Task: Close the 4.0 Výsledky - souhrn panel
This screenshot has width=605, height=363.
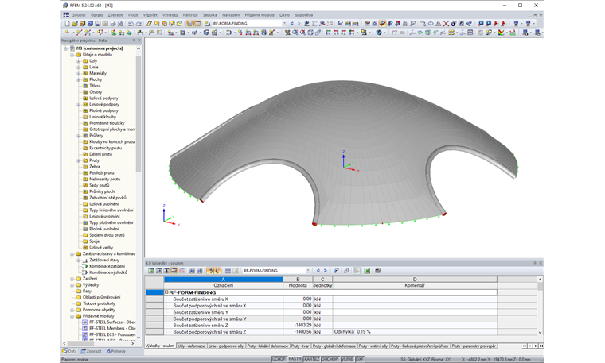Action: [541, 263]
